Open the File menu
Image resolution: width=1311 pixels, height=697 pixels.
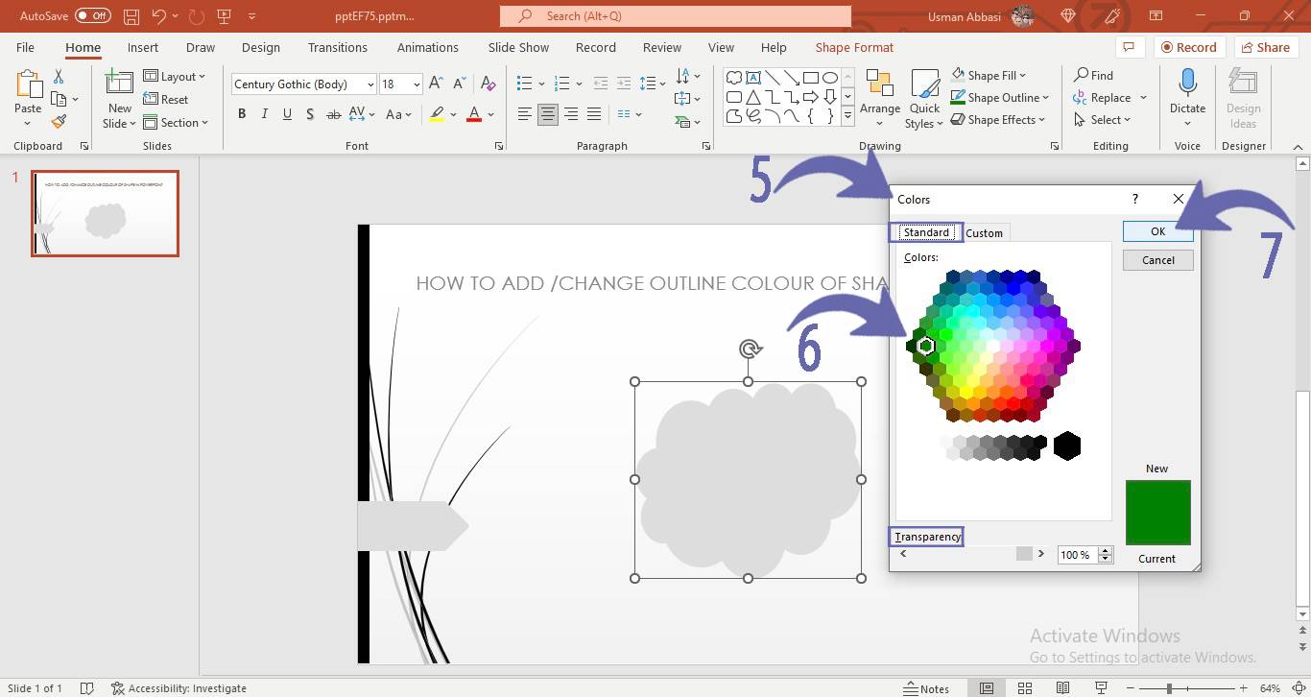25,47
